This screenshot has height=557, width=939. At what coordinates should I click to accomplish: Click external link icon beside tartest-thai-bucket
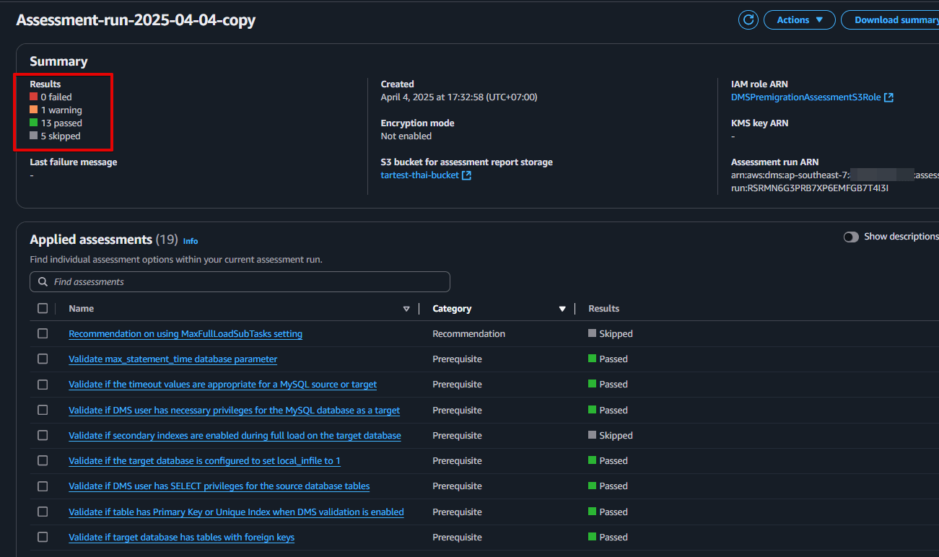click(466, 175)
